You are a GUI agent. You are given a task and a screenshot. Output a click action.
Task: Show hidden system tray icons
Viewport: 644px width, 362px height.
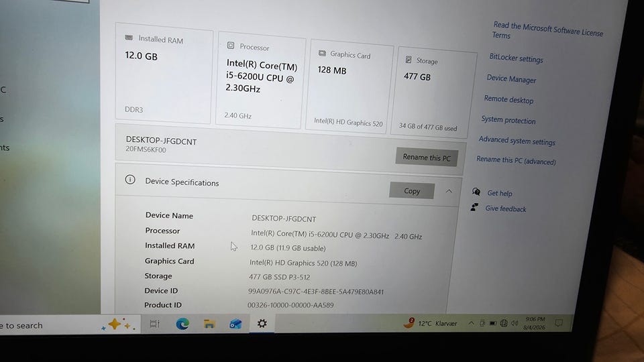coord(471,323)
